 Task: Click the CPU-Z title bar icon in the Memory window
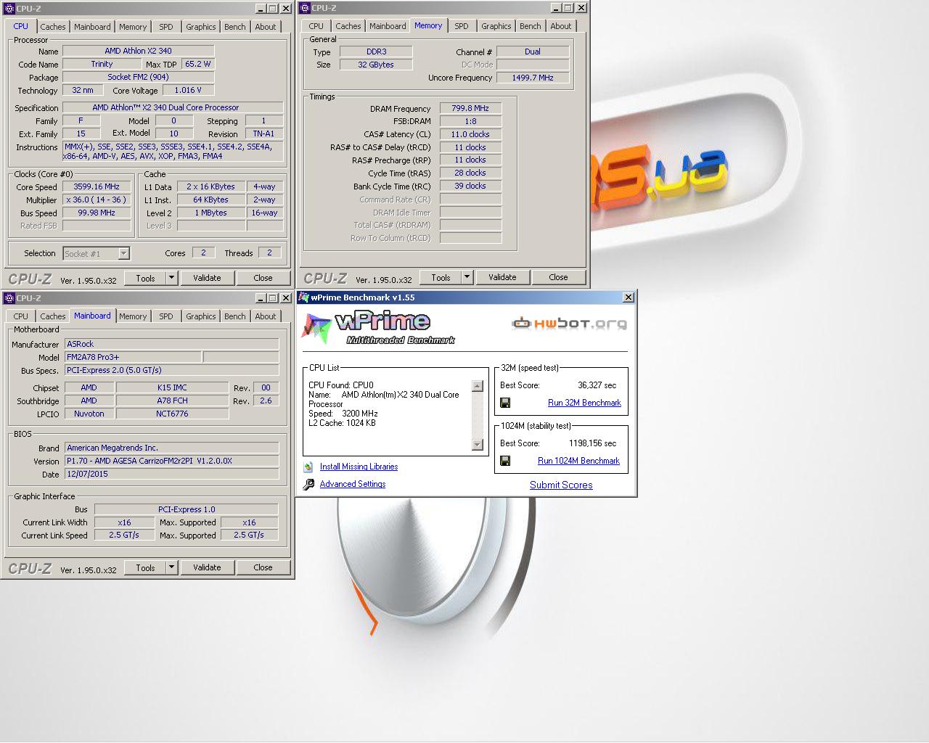[x=305, y=8]
